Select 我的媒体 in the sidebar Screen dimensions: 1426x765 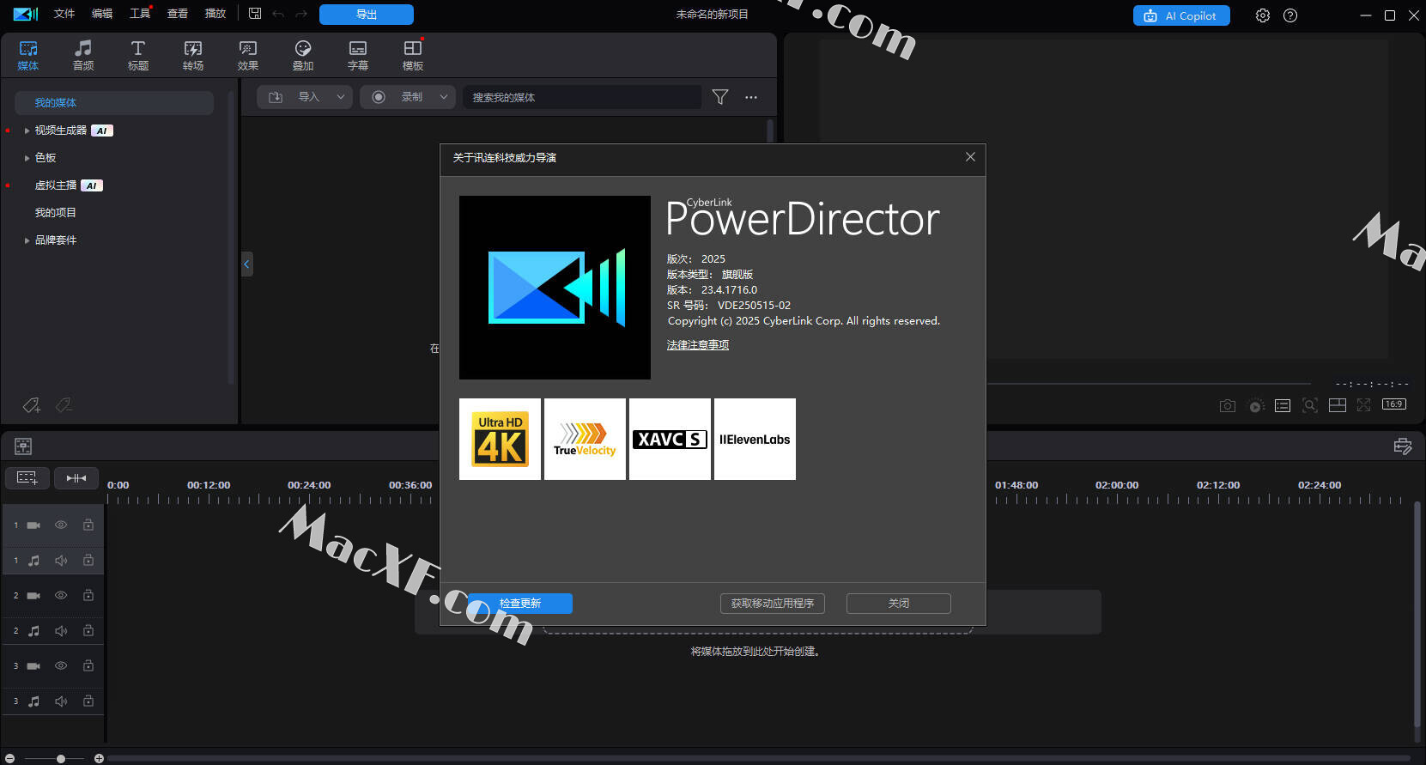[x=114, y=103]
